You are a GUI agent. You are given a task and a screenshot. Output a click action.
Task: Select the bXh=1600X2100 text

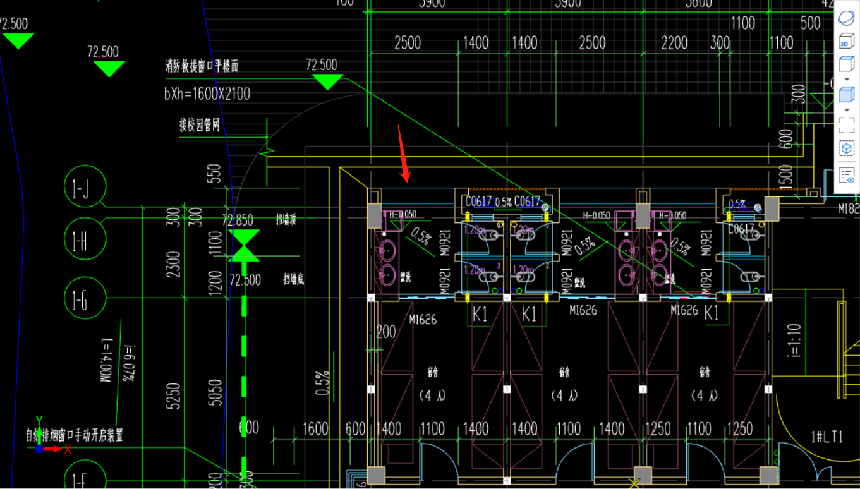tap(207, 94)
